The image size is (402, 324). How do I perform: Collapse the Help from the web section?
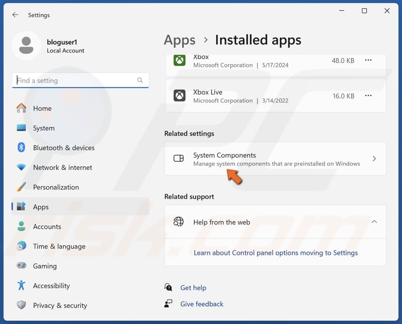click(374, 222)
